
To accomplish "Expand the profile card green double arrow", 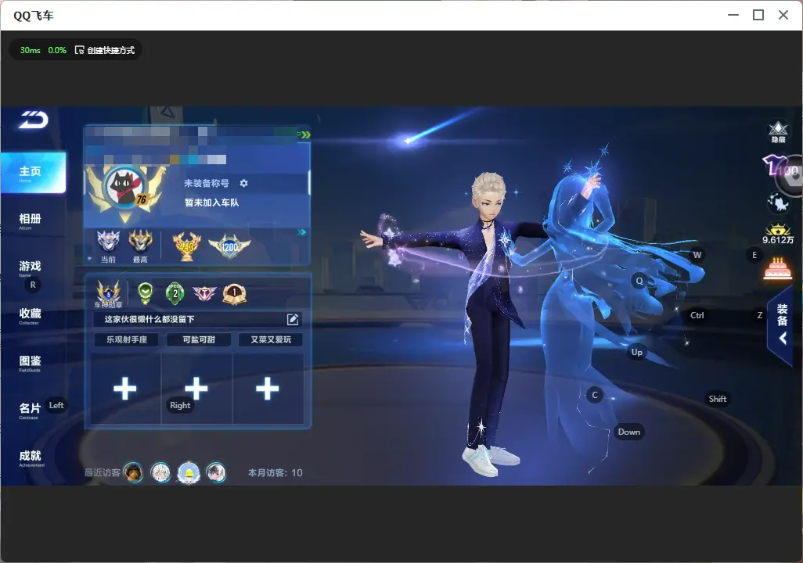I will click(304, 134).
